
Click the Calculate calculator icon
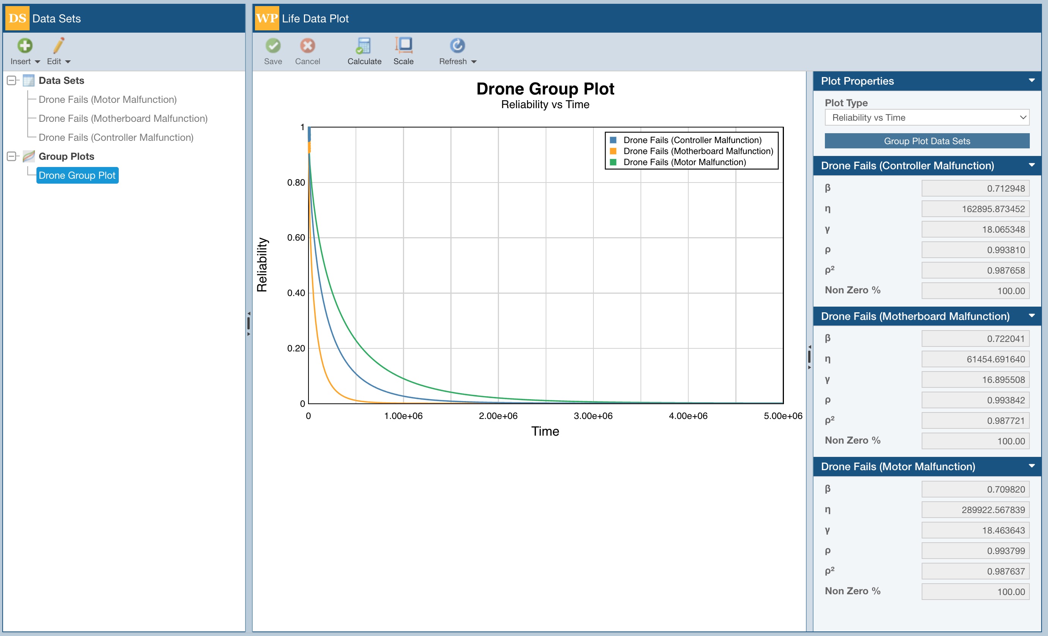tap(363, 46)
